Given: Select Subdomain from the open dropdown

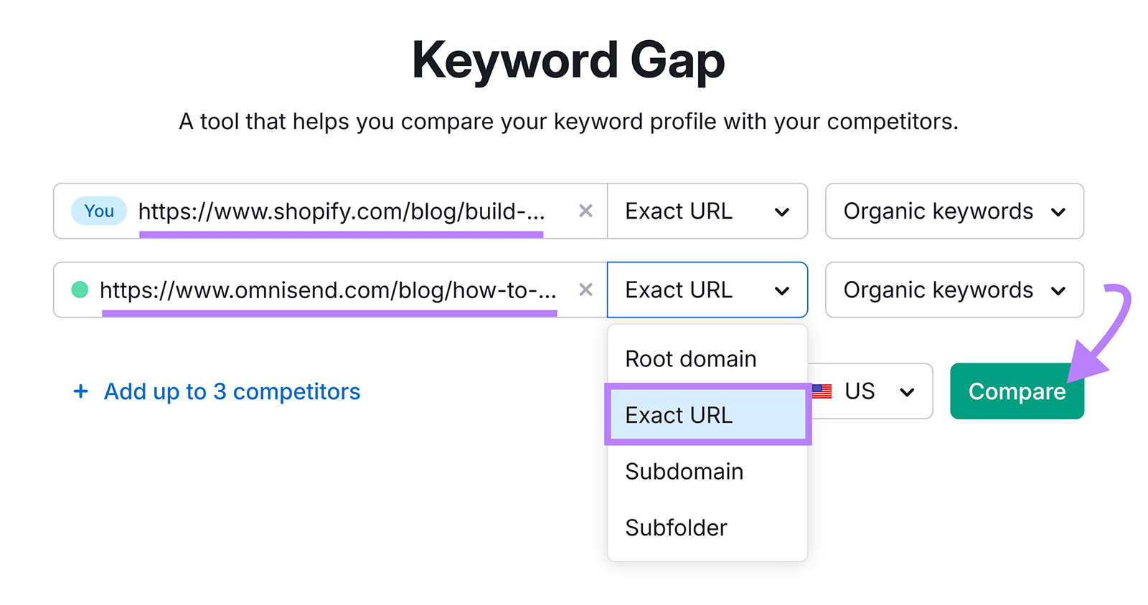Looking at the screenshot, I should point(684,472).
